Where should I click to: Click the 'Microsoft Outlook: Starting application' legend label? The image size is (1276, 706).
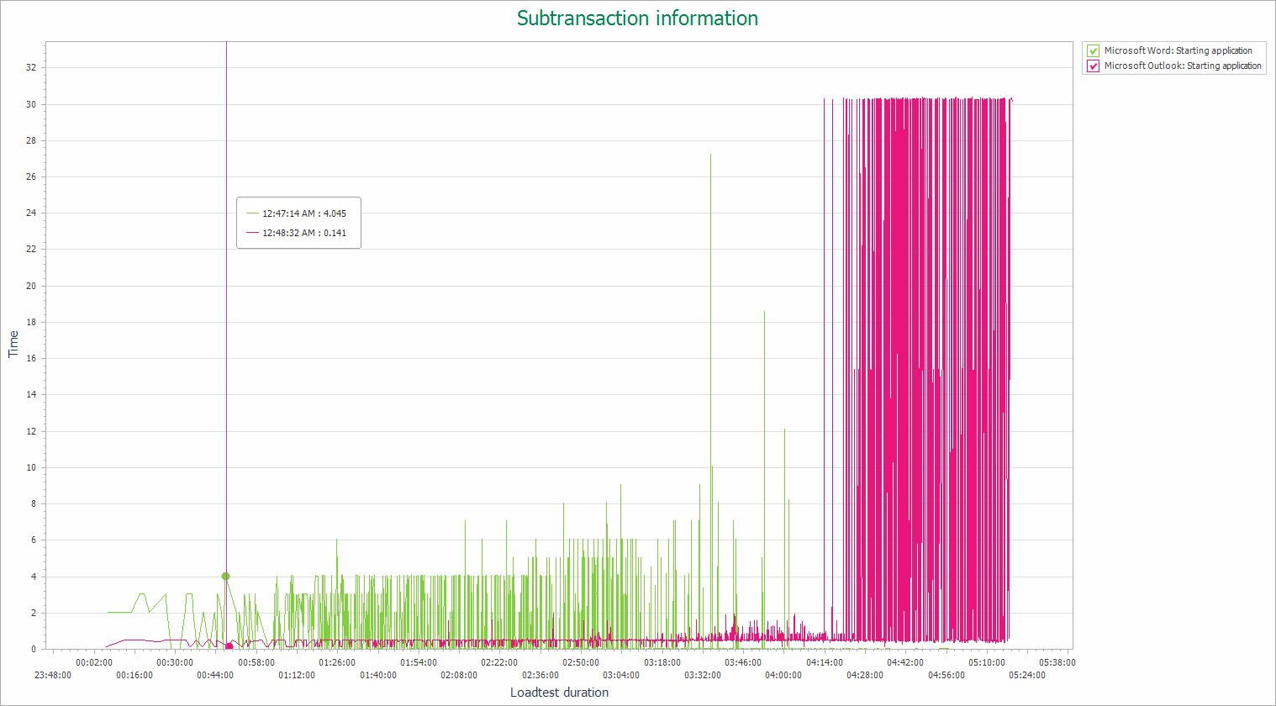1182,66
